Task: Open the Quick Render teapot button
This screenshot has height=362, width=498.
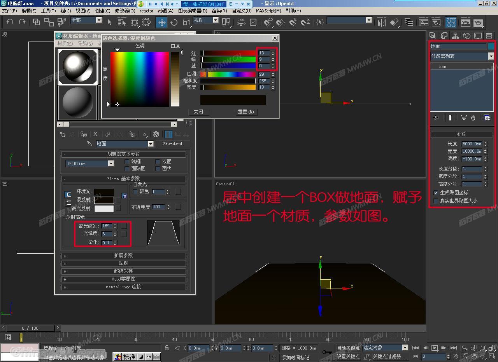Action: click(x=478, y=22)
